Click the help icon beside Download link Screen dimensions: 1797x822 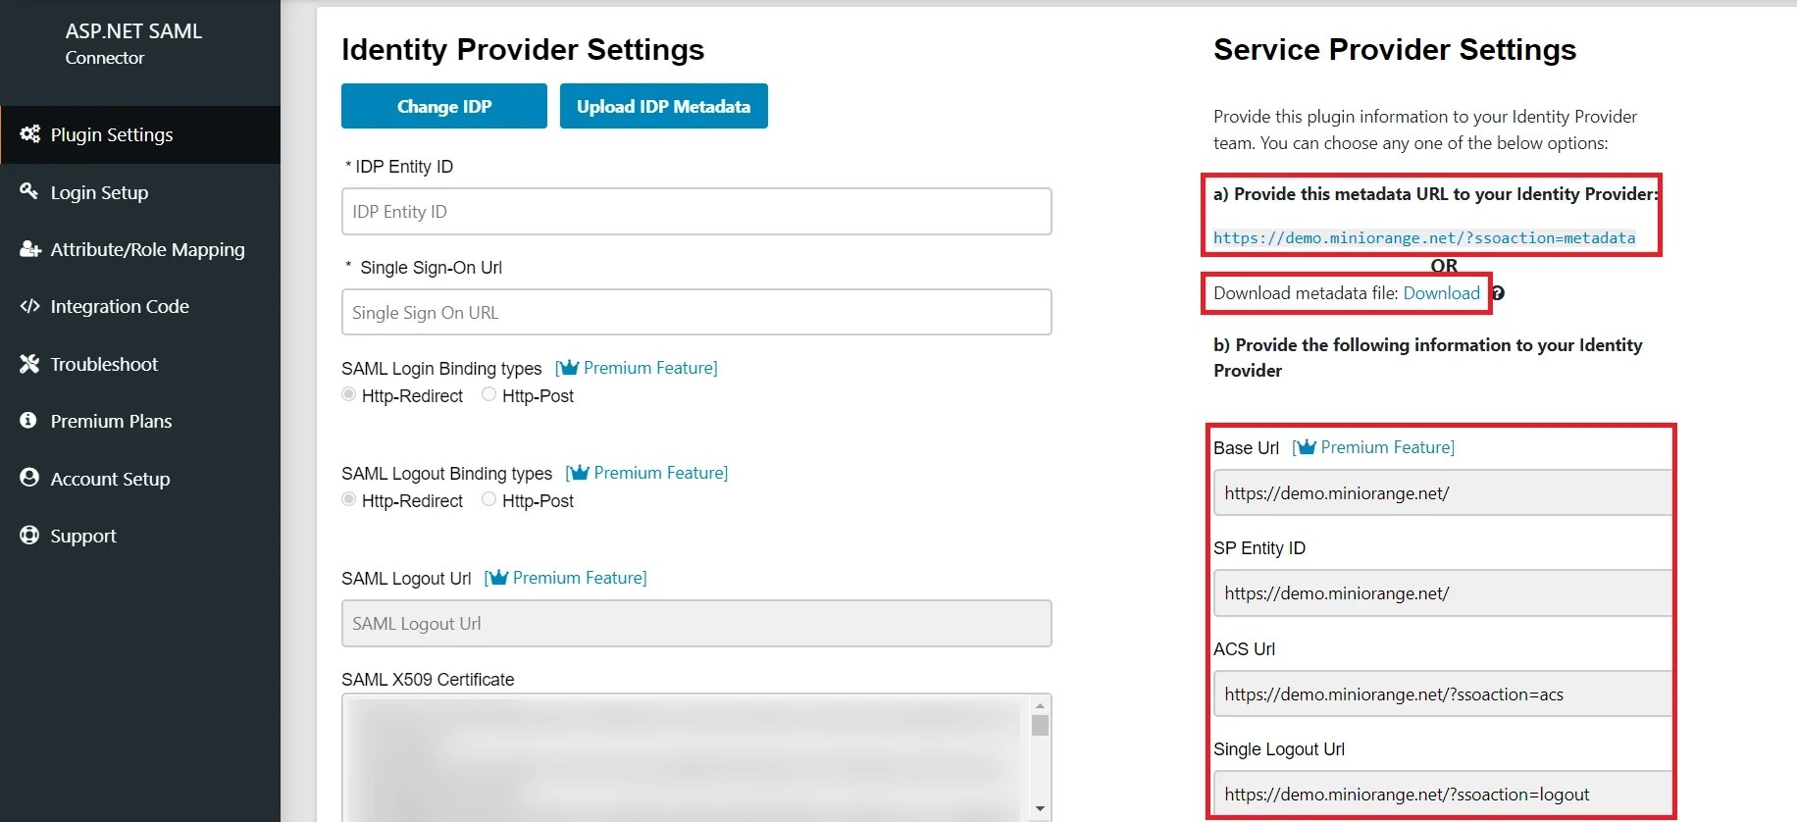(1498, 293)
